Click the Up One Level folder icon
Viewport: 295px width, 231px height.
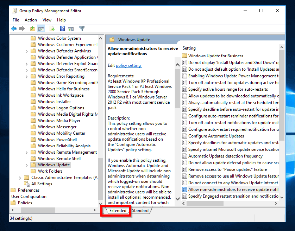point(33,29)
